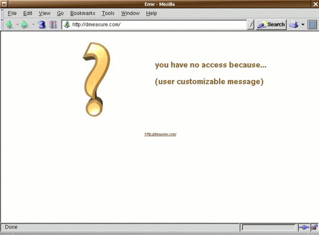The image size is (319, 235).
Task: Open the Print button dropdown arrow
Action: coord(303,24)
